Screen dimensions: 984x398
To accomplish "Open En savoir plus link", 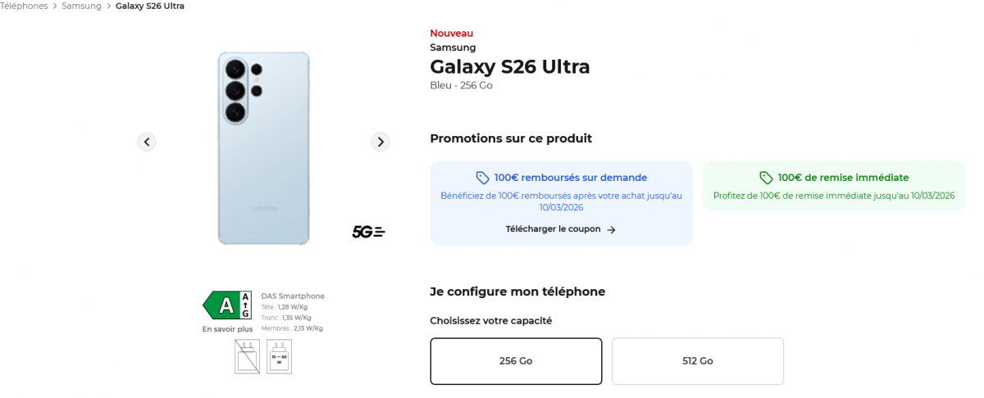I will pyautogui.click(x=227, y=329).
